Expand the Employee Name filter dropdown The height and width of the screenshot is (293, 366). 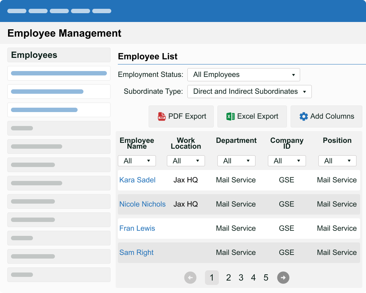coord(137,161)
